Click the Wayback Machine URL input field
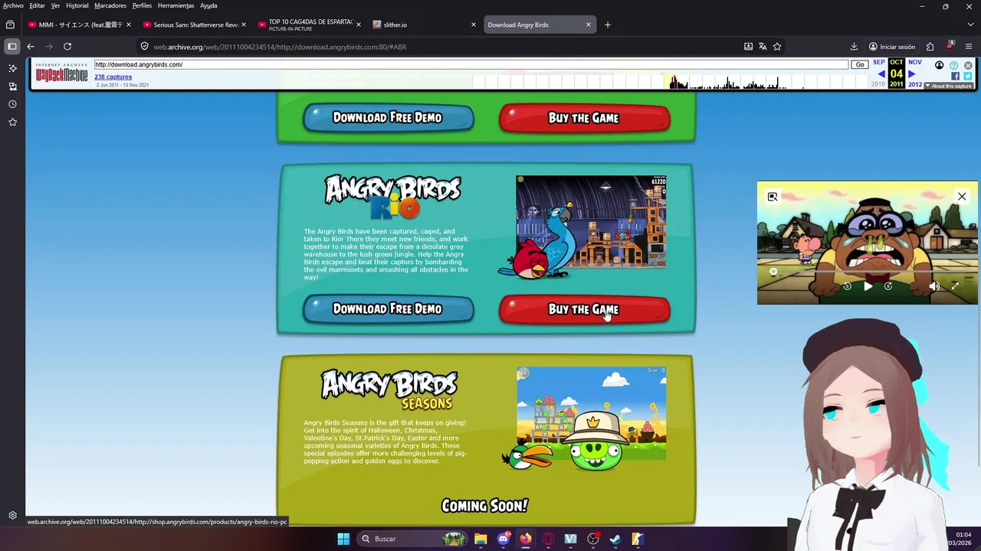Viewport: 981px width, 551px height. (471, 64)
